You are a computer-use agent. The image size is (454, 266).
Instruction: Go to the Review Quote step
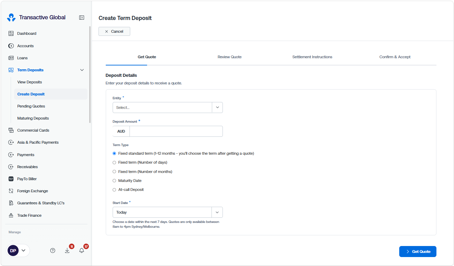click(x=230, y=57)
